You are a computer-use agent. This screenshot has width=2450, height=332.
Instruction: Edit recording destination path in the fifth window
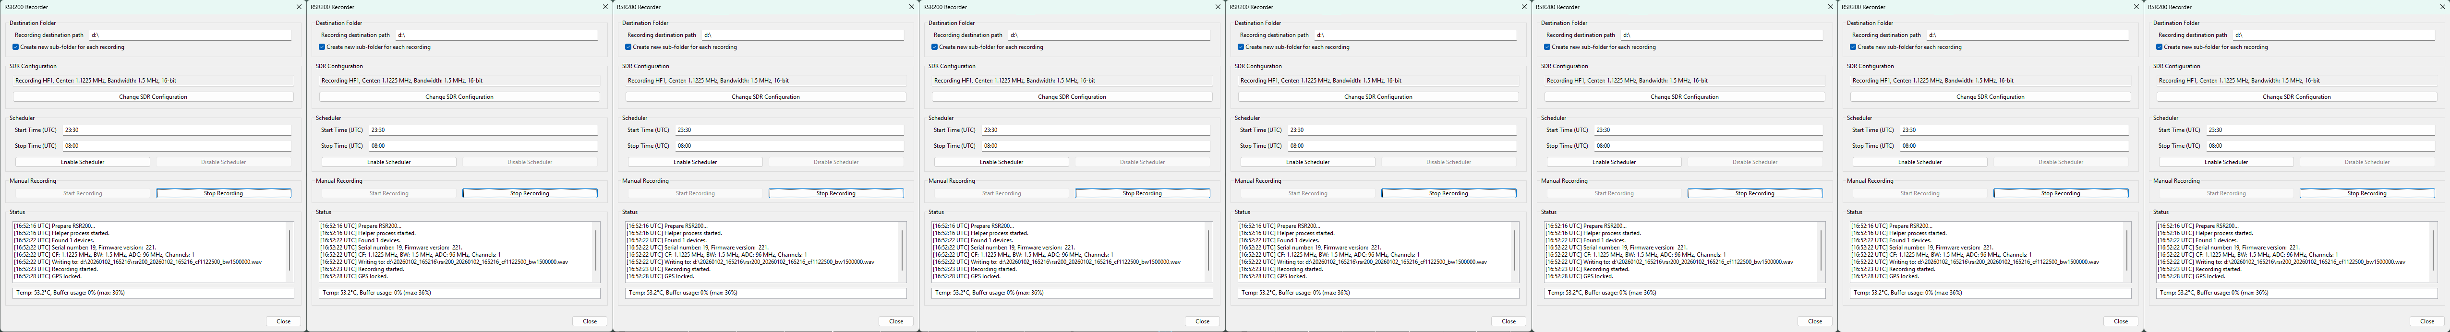click(x=1415, y=35)
